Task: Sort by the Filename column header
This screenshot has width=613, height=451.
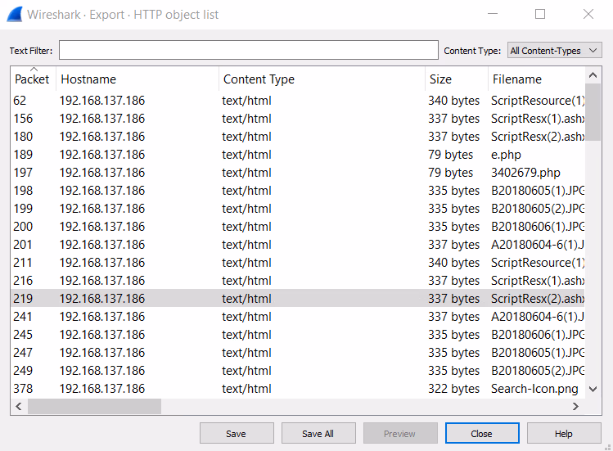Action: pos(536,79)
